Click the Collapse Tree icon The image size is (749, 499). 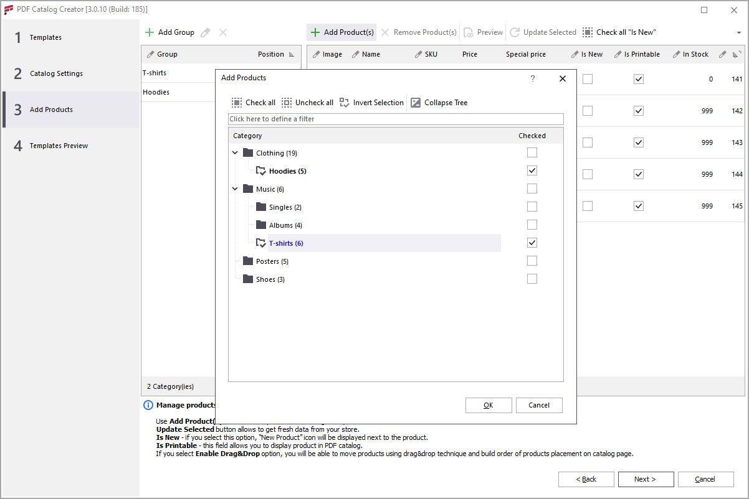tap(416, 102)
